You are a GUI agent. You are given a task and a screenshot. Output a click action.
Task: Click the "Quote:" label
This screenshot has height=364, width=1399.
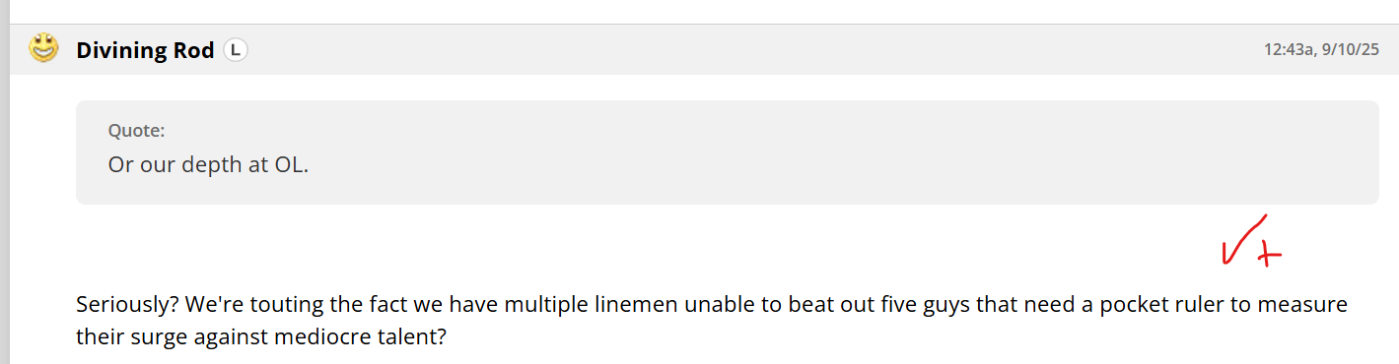coord(136,131)
